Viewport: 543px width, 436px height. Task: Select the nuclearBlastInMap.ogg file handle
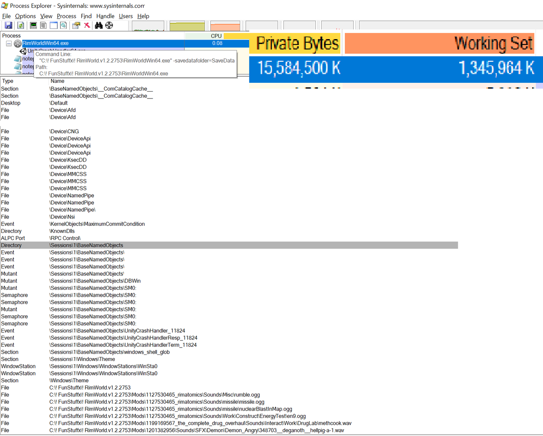229,409
